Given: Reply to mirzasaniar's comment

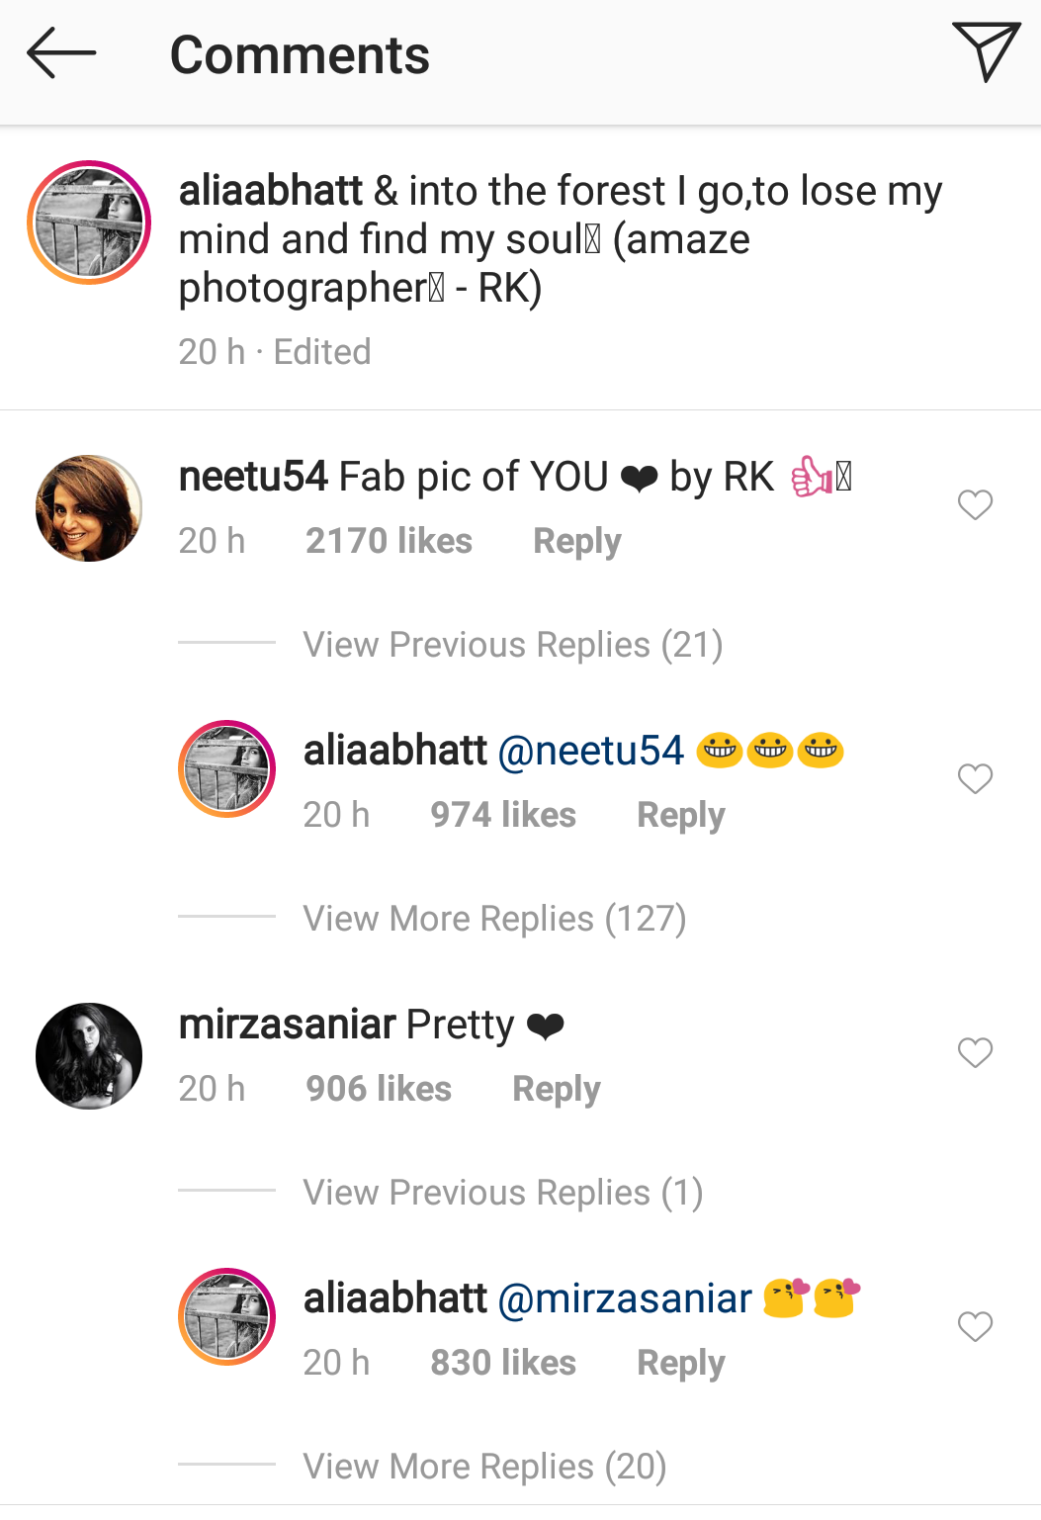Looking at the screenshot, I should [x=556, y=1088].
